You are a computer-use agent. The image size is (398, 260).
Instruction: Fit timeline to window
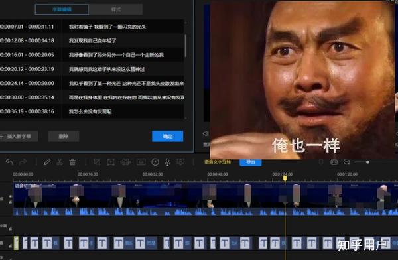click(334, 162)
